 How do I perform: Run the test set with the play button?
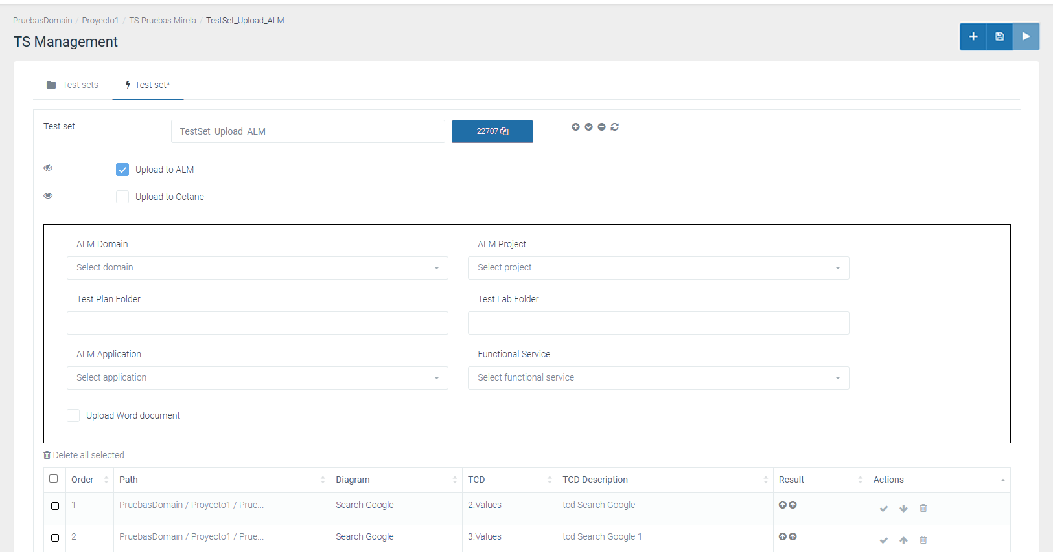click(1026, 37)
